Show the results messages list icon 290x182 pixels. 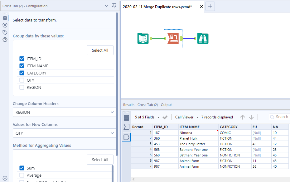(126, 118)
